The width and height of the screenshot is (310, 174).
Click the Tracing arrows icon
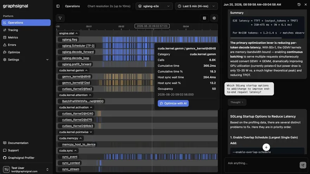5,30
